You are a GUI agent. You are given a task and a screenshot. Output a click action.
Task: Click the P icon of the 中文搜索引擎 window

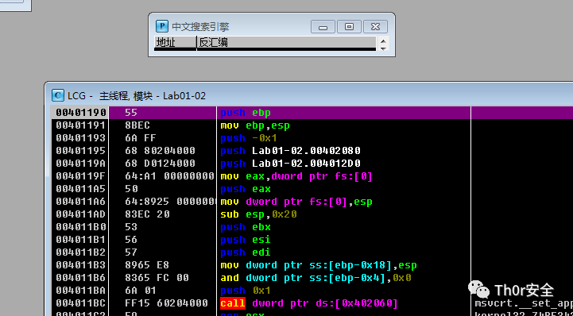point(162,26)
